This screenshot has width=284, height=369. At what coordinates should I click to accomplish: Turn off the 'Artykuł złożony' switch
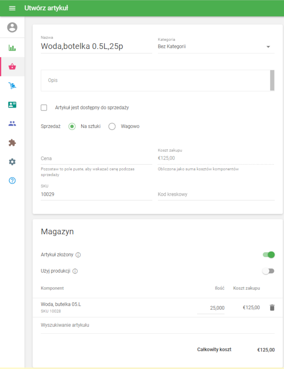pyautogui.click(x=269, y=255)
